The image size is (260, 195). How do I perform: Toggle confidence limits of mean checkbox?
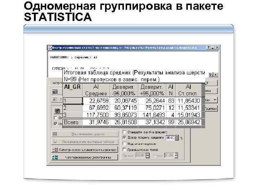click(x=124, y=138)
